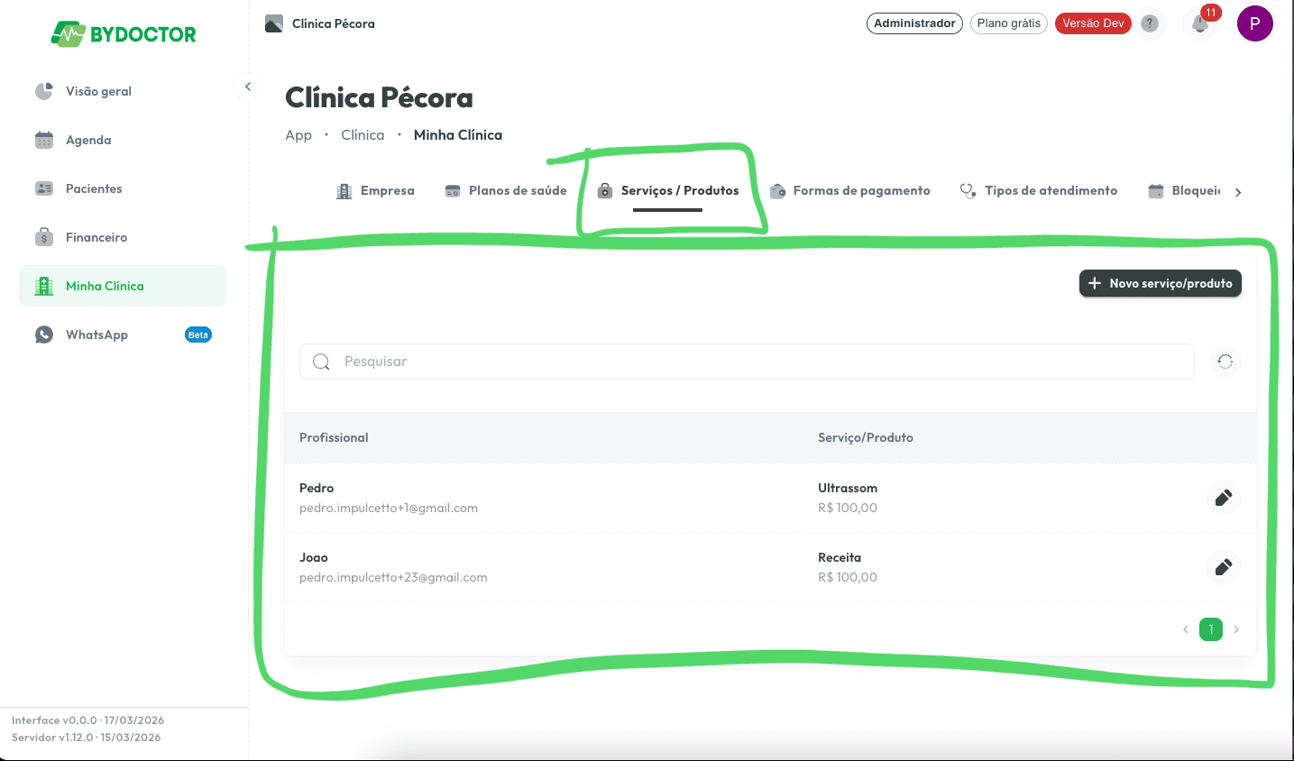Viewport: 1294px width, 761px height.
Task: Go to the next page of results
Action: tap(1236, 629)
